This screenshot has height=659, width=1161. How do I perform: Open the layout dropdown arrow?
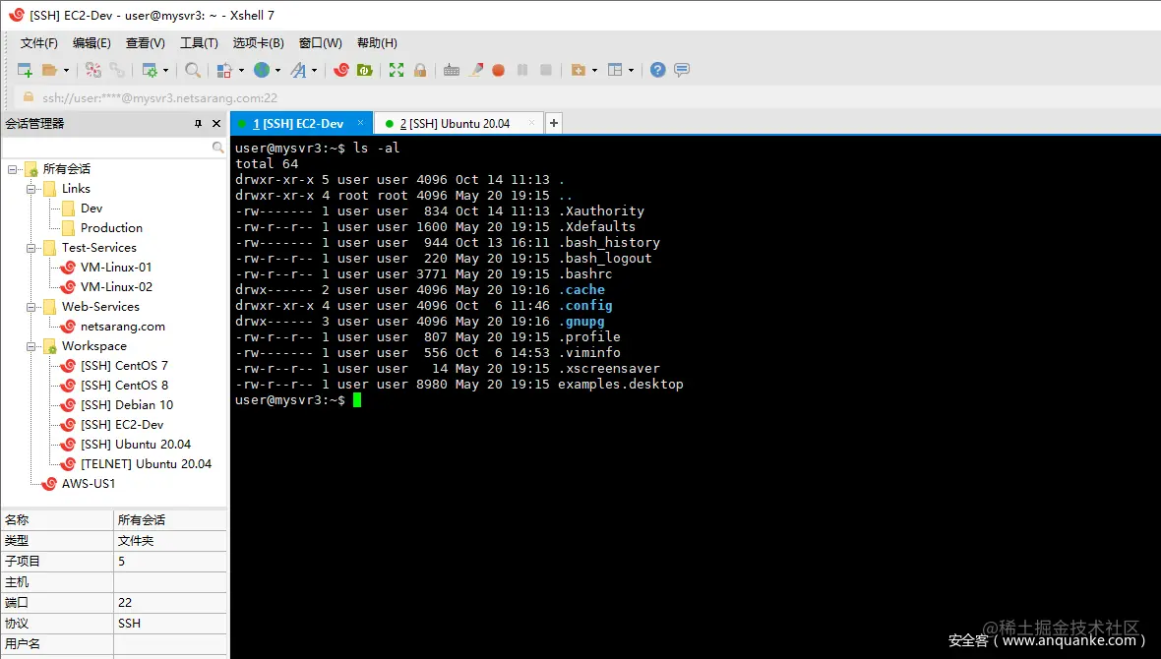[x=631, y=71]
